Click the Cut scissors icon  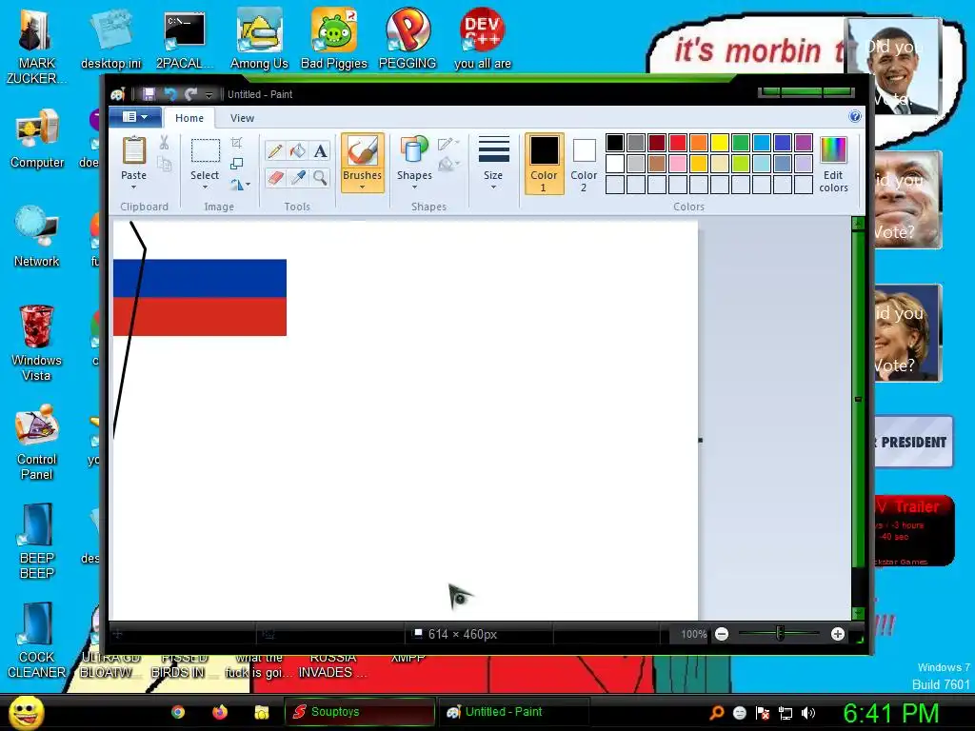click(164, 143)
